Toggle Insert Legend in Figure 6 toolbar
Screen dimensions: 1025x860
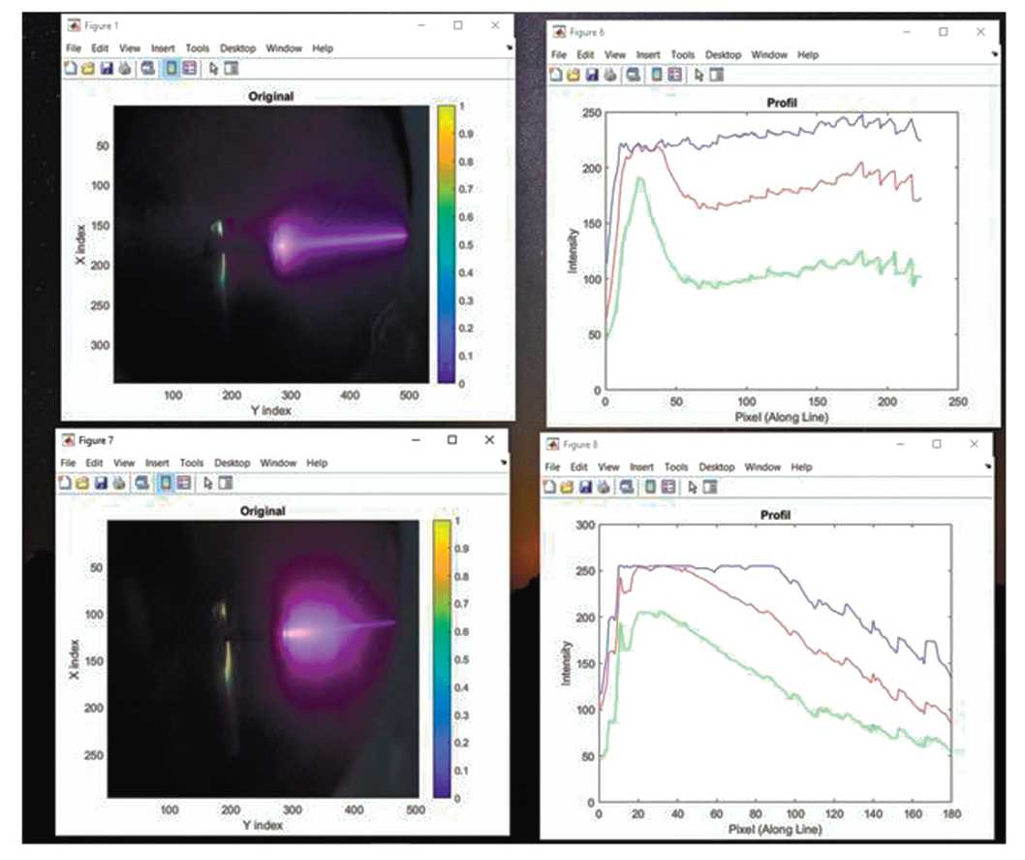pyautogui.click(x=674, y=75)
